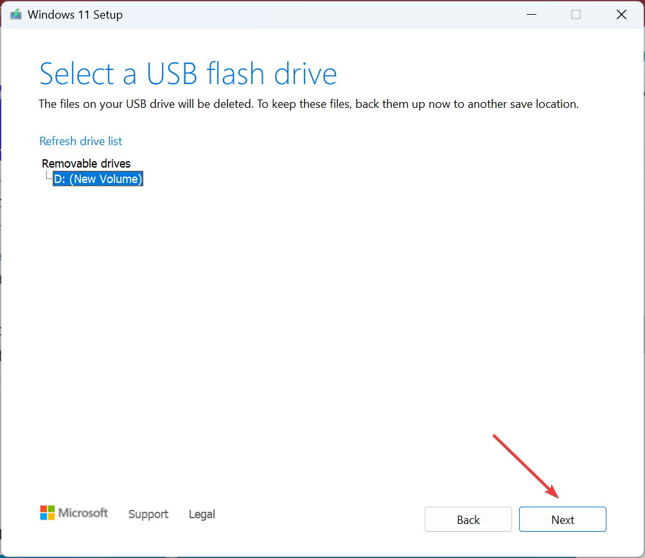Image resolution: width=645 pixels, height=558 pixels.
Task: Open the Legal link
Action: 202,514
